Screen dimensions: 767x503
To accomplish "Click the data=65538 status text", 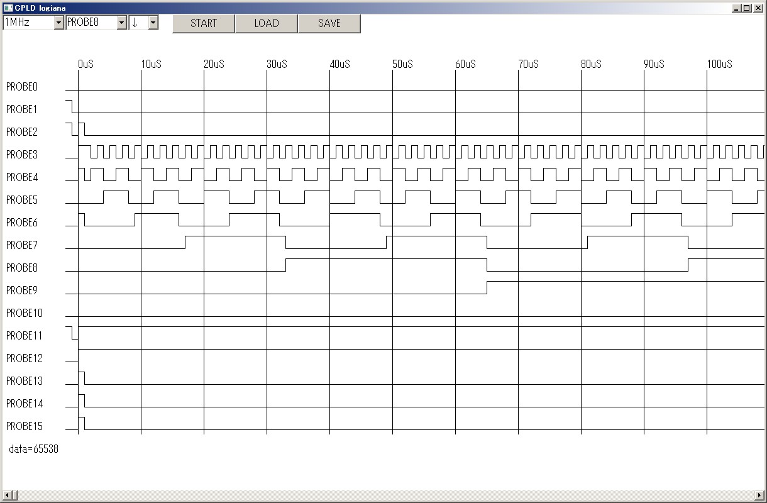I will (34, 449).
